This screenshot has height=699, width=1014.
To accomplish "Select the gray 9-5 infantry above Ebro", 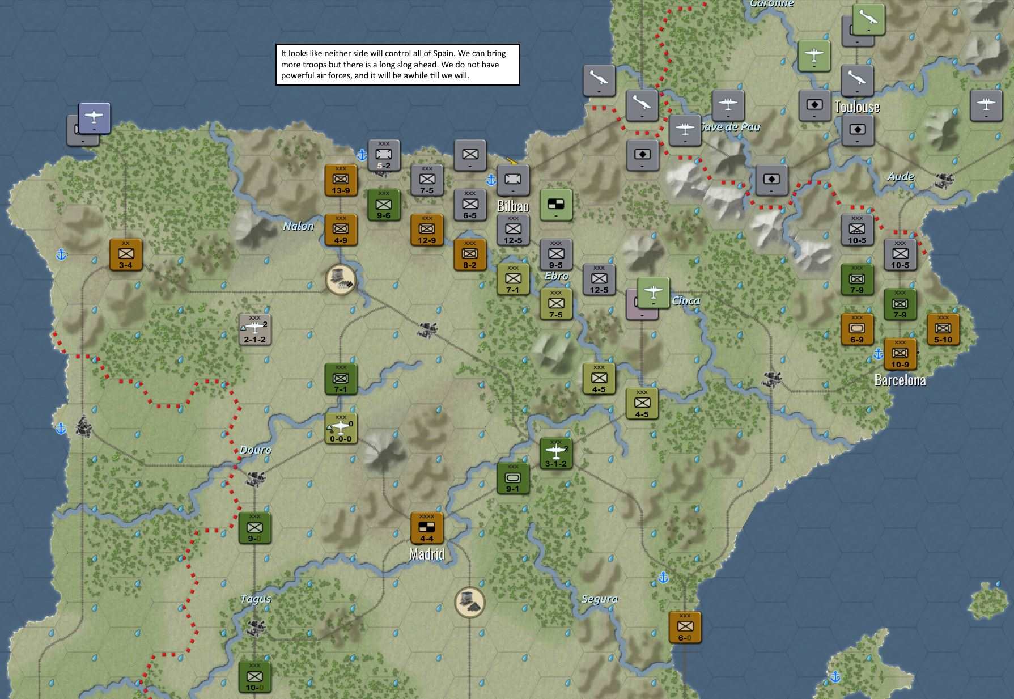I will point(556,255).
